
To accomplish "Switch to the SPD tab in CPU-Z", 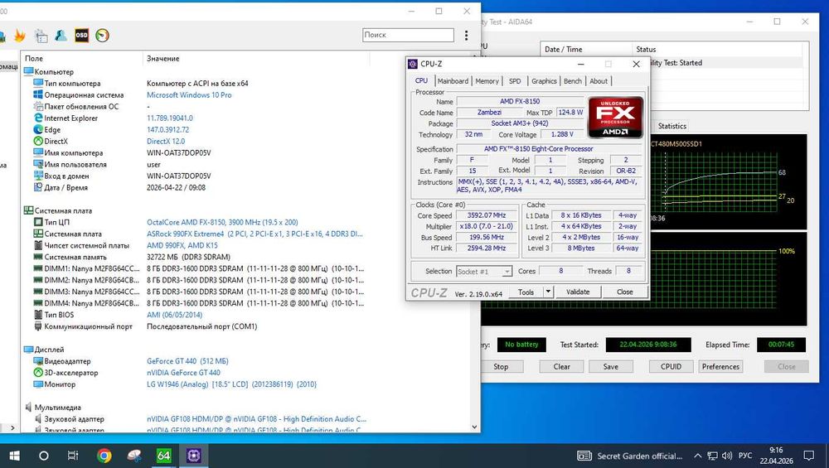I will [x=515, y=81].
